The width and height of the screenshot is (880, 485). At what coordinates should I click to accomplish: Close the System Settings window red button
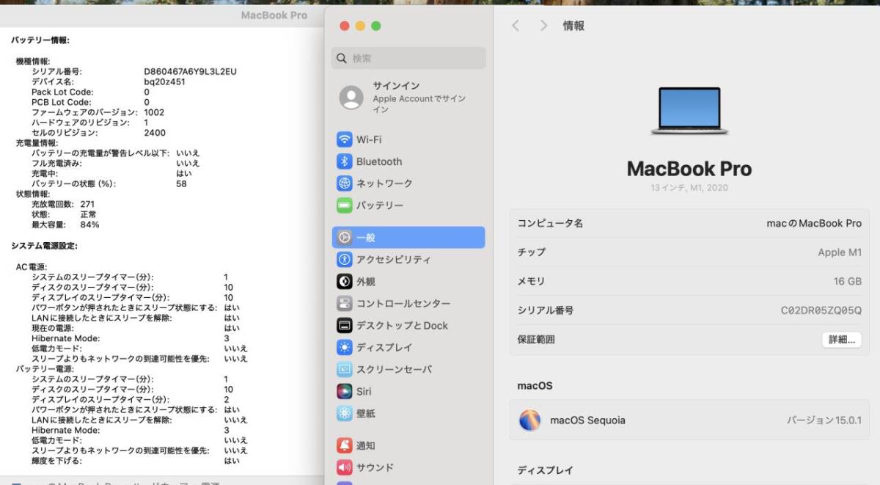344,26
